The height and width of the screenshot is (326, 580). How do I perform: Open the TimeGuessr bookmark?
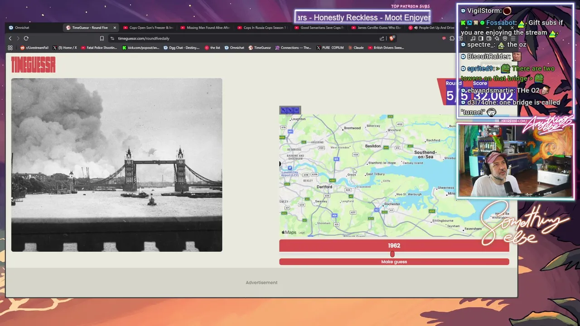pos(260,48)
